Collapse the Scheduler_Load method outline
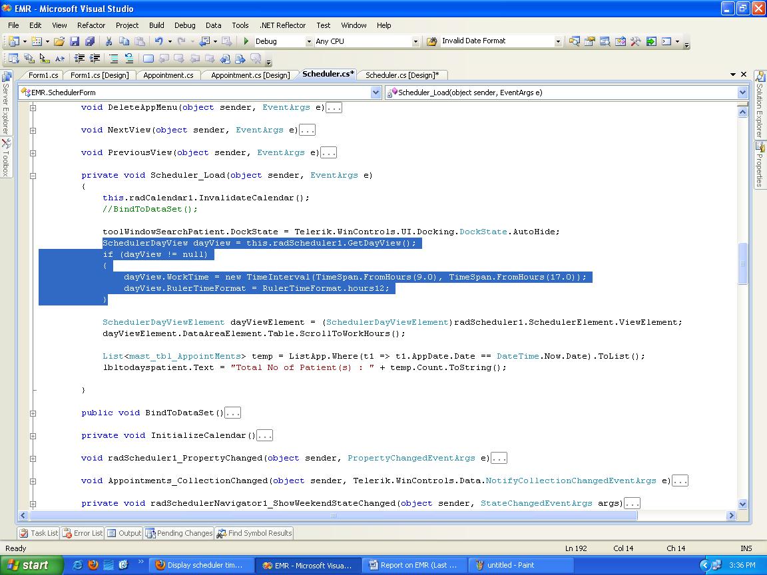Screen dimensions: 767x575 (33, 176)
